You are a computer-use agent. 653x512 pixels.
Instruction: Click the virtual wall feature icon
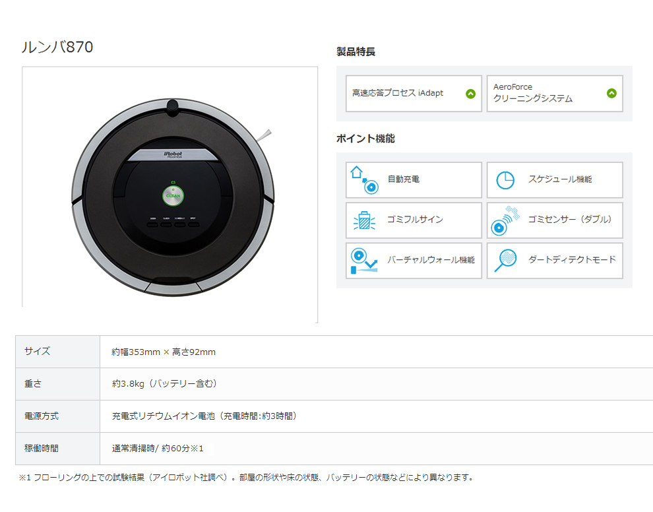click(x=364, y=261)
